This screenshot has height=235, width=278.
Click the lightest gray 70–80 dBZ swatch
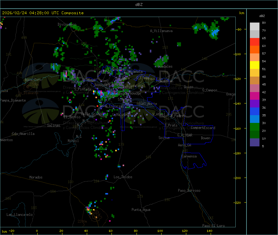tap(255, 27)
